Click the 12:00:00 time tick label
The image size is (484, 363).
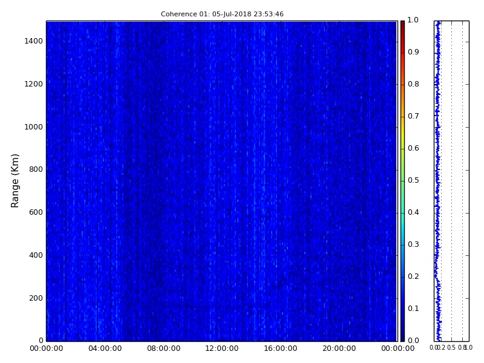(x=222, y=348)
